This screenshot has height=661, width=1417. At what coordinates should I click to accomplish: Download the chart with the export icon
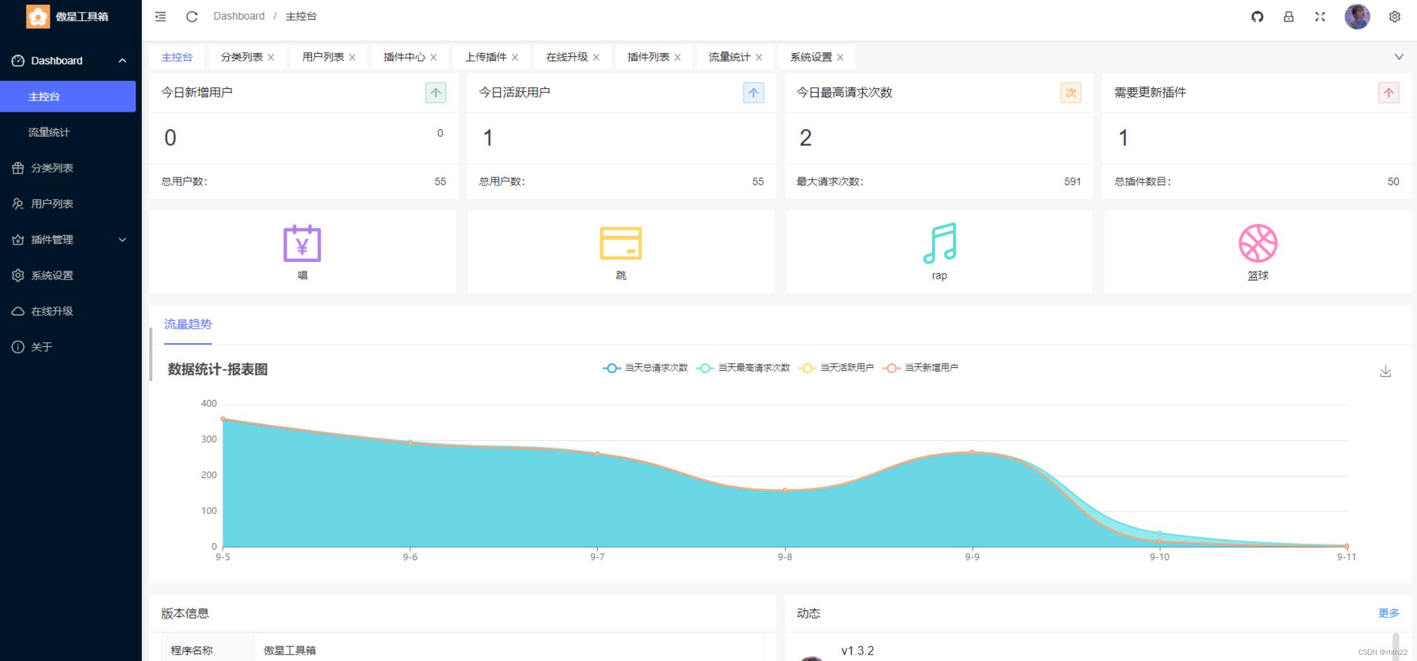(1386, 371)
